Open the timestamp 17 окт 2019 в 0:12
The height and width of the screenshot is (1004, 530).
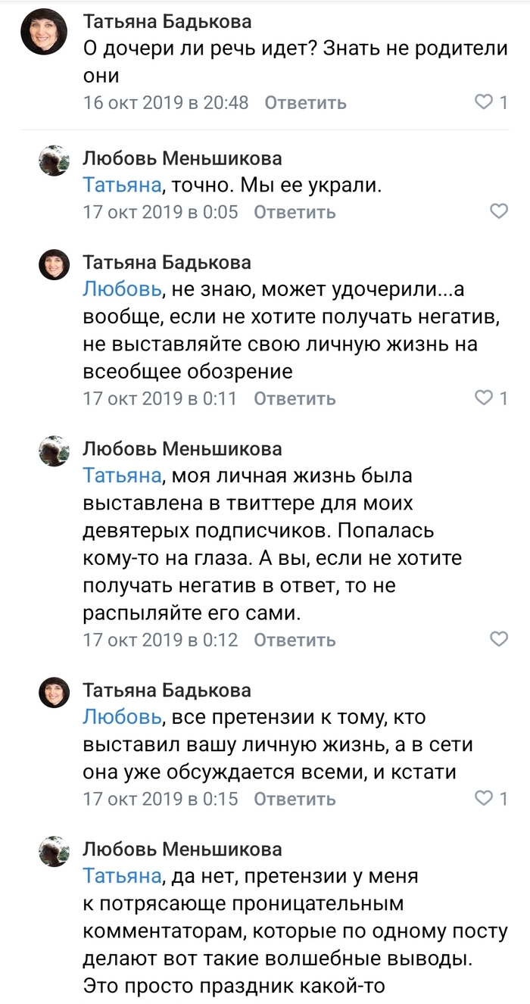pyautogui.click(x=161, y=640)
